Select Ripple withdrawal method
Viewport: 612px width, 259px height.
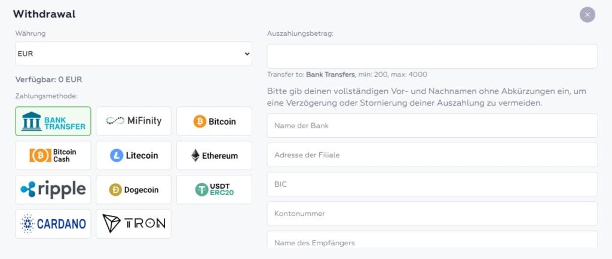click(x=53, y=190)
